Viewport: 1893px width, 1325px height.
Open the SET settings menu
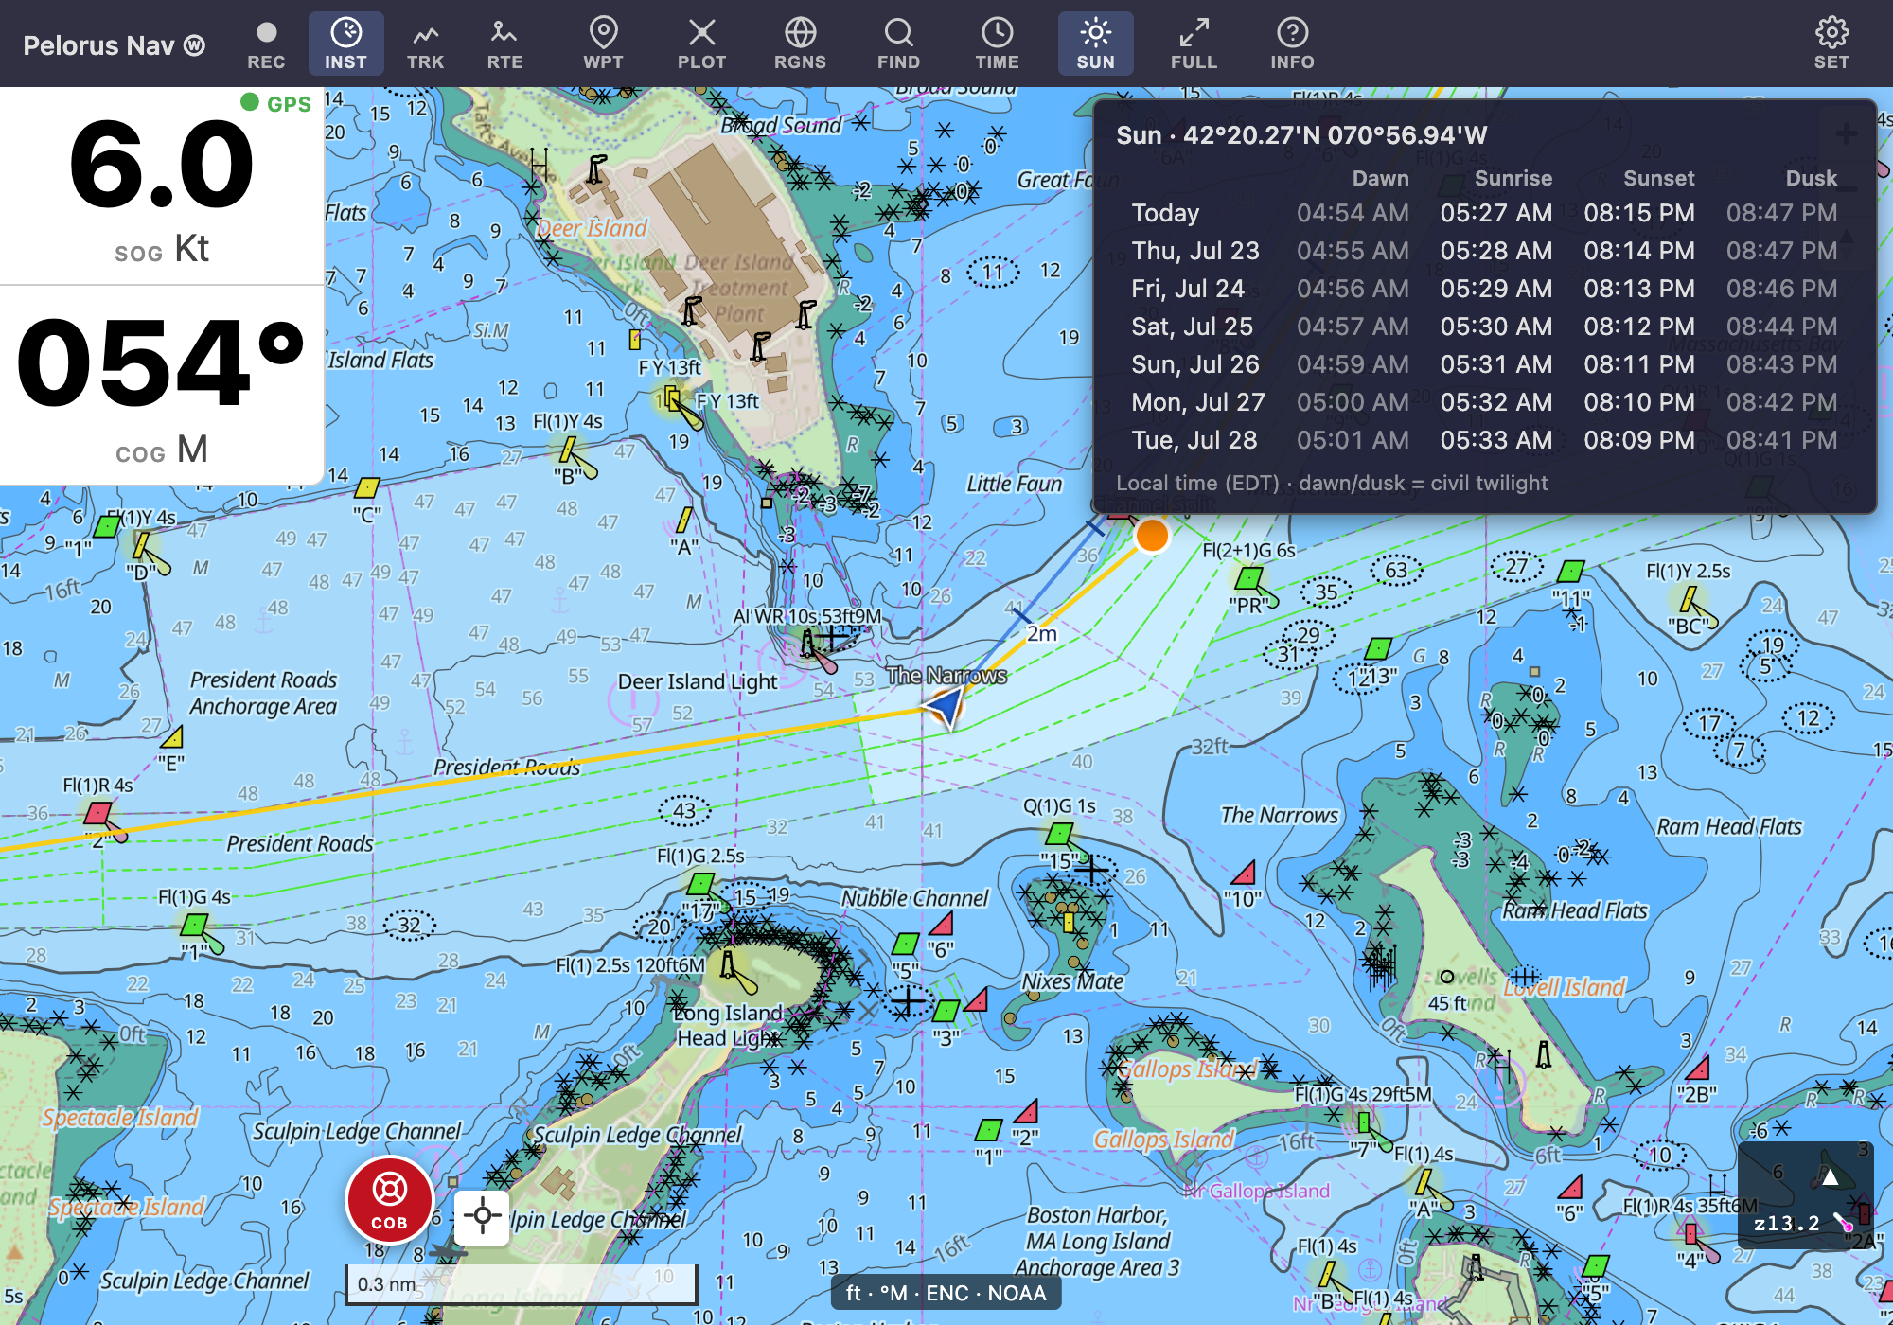1831,44
